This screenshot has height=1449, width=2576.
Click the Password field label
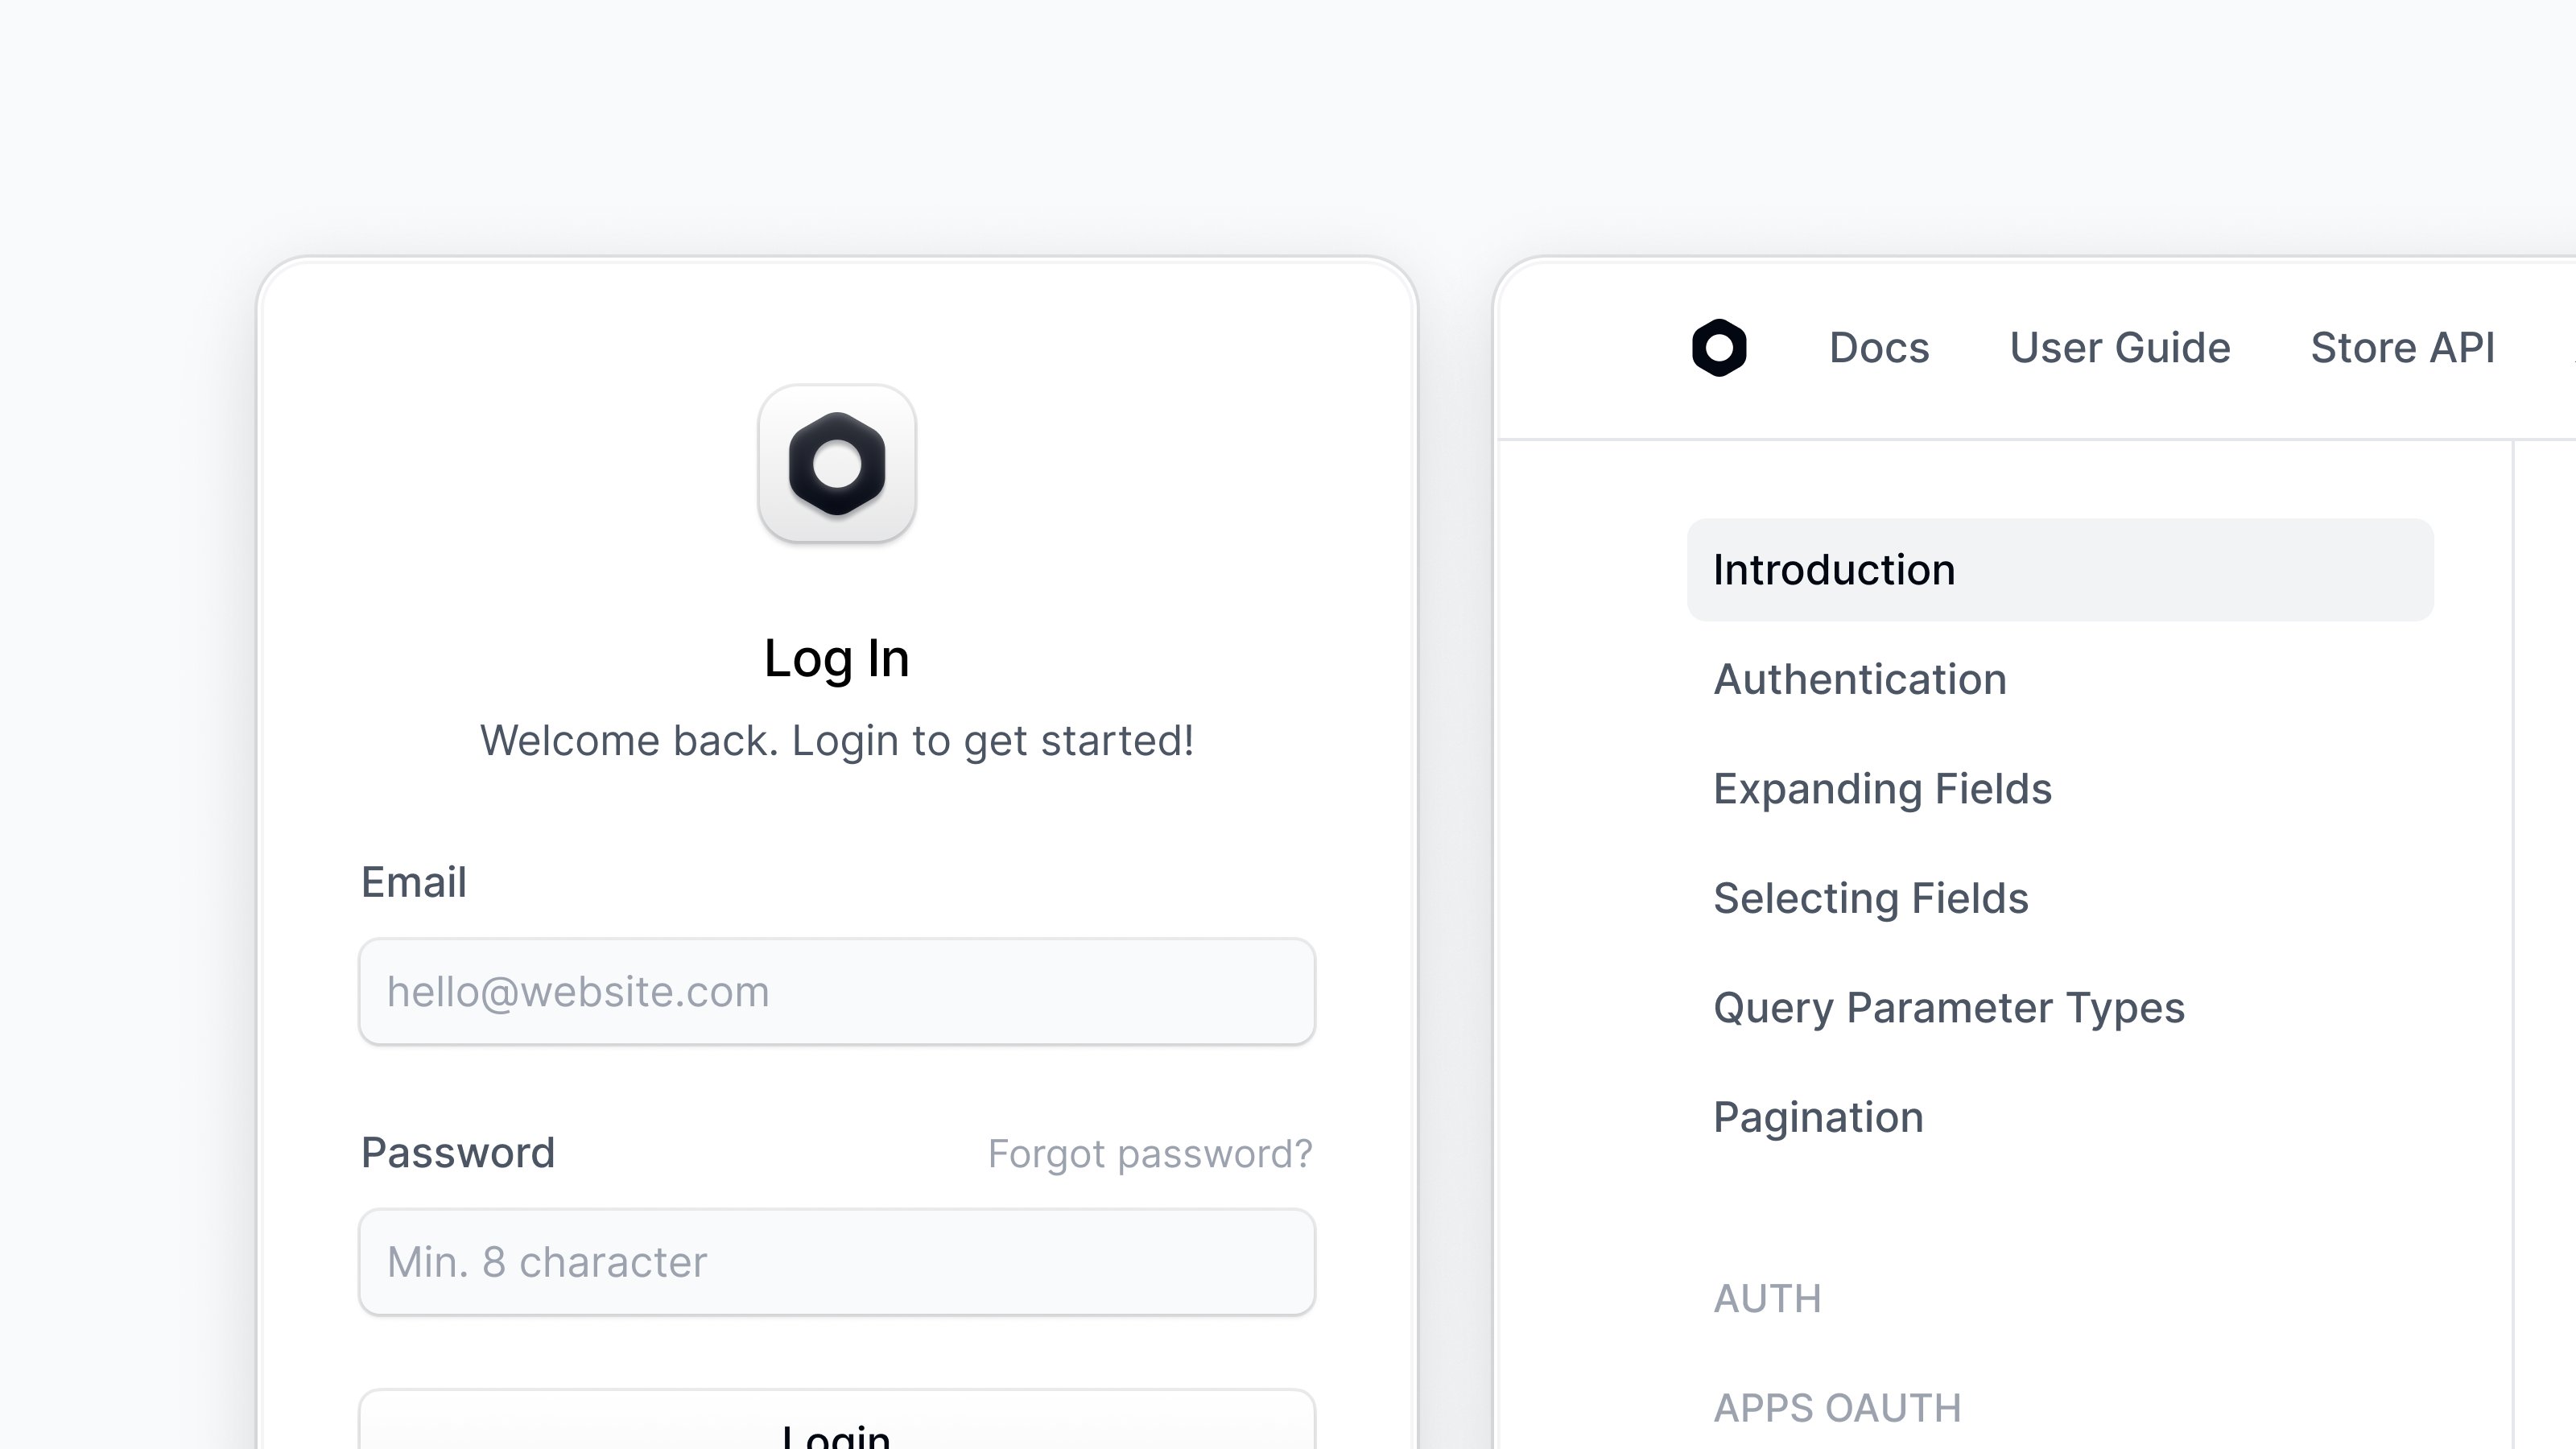457,1153
